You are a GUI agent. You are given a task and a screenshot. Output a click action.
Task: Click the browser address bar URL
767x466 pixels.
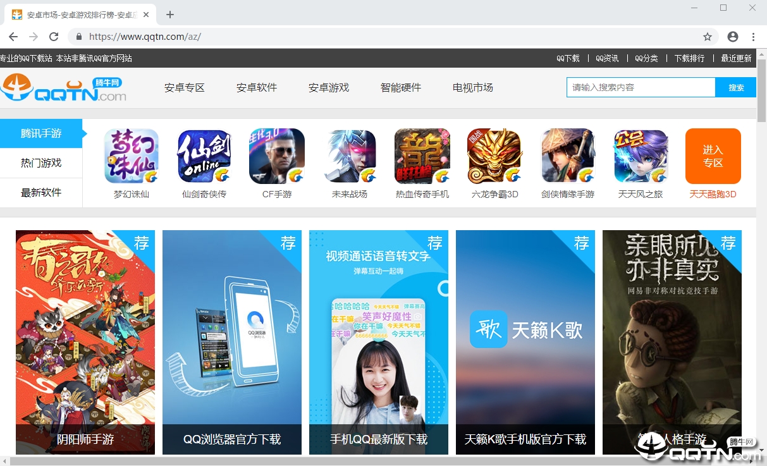point(145,37)
